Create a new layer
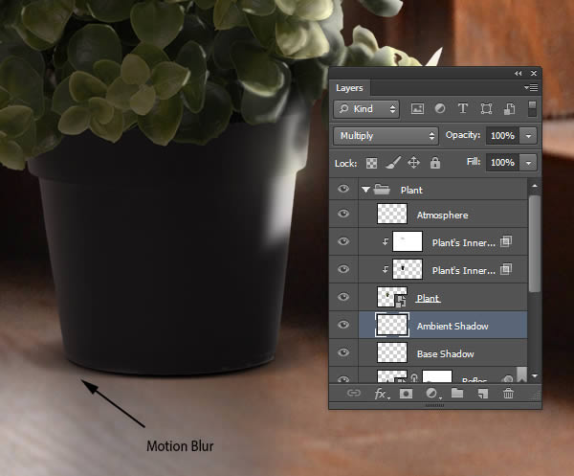 click(483, 394)
